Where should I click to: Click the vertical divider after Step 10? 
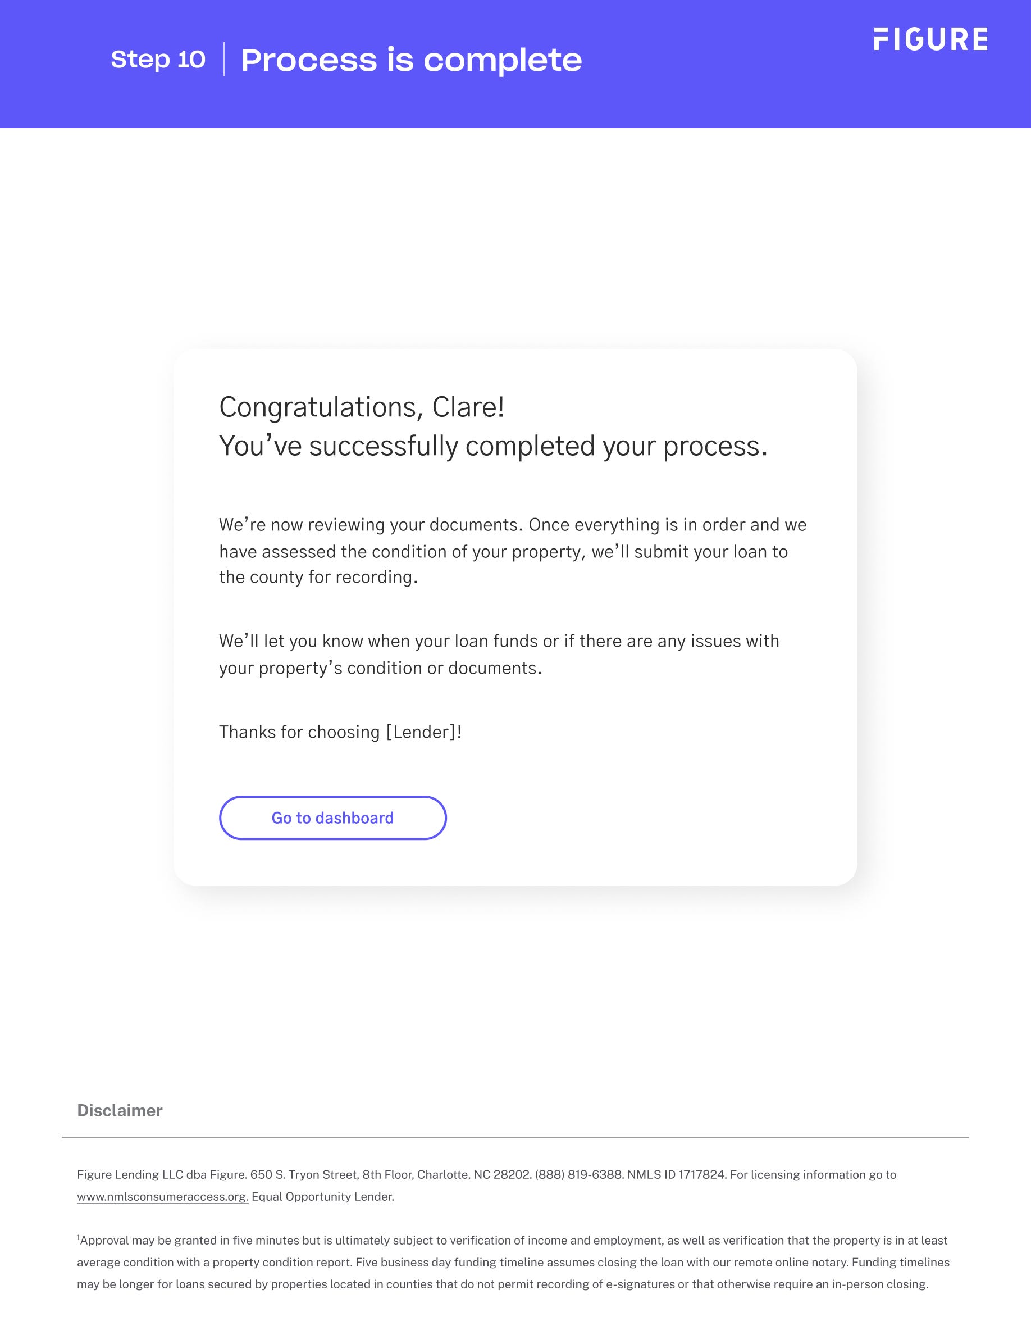coord(224,60)
